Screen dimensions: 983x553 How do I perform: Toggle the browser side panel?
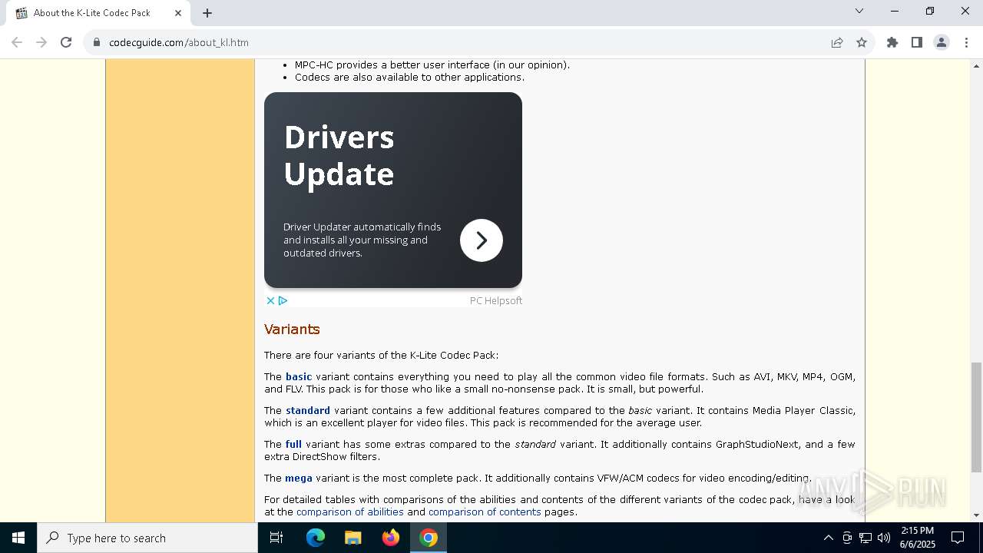point(917,42)
